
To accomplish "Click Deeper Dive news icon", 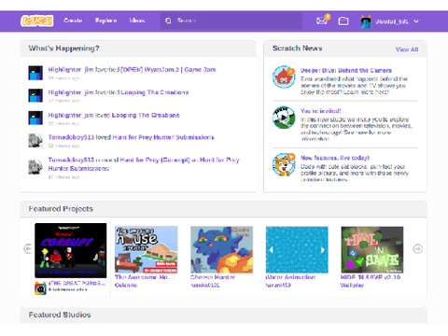I will click(x=284, y=77).
